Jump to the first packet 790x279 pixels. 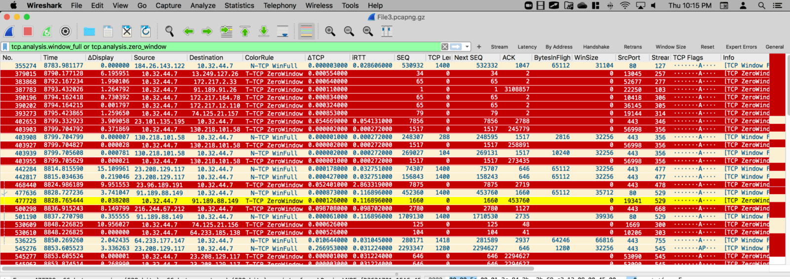tap(245, 32)
